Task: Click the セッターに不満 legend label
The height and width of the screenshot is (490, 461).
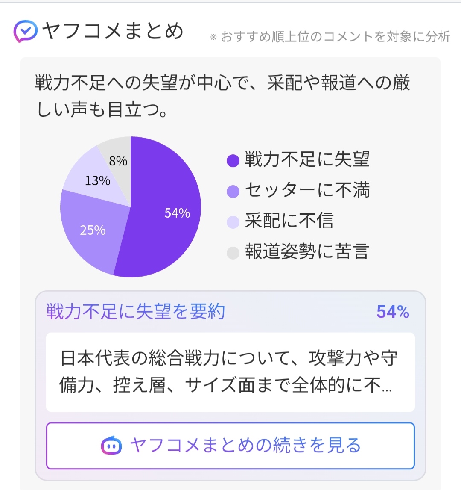Action: pos(307,190)
